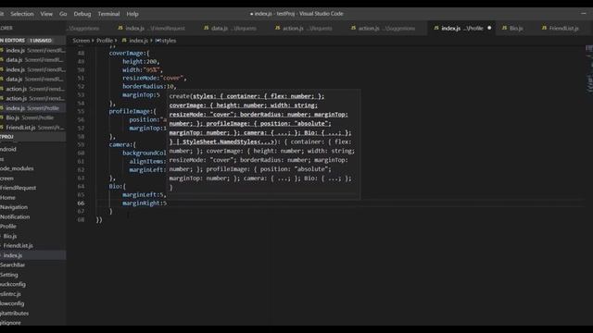
Task: Click JS icon on FriendList.js editor tab
Action: point(544,28)
